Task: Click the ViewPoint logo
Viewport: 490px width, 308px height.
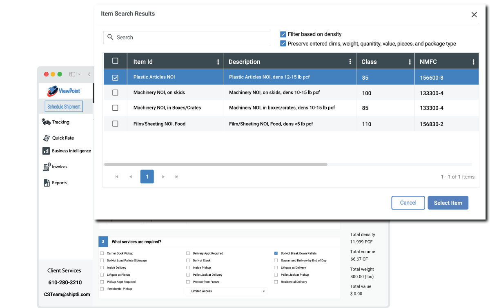Action: pyautogui.click(x=64, y=91)
